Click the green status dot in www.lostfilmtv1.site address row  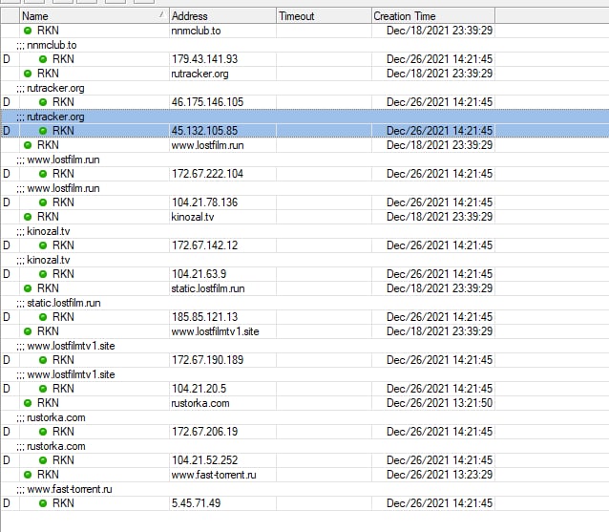pos(28,331)
